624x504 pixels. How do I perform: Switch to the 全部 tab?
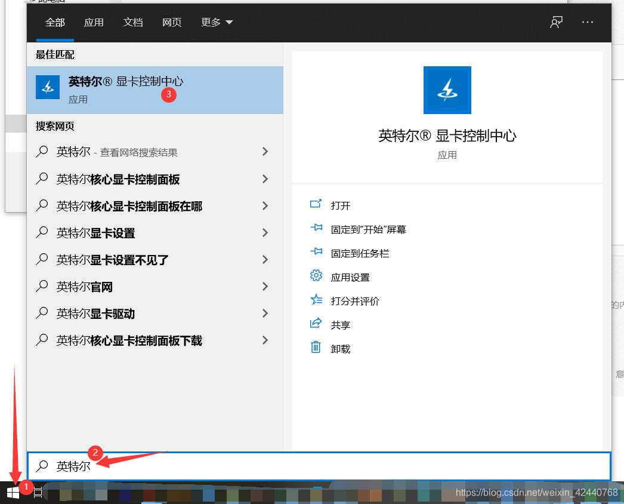55,22
